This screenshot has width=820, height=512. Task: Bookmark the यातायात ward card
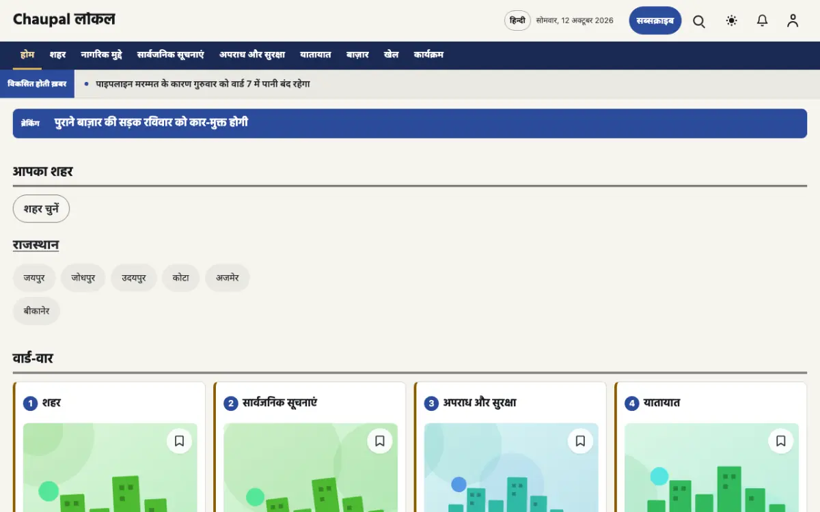click(x=781, y=441)
